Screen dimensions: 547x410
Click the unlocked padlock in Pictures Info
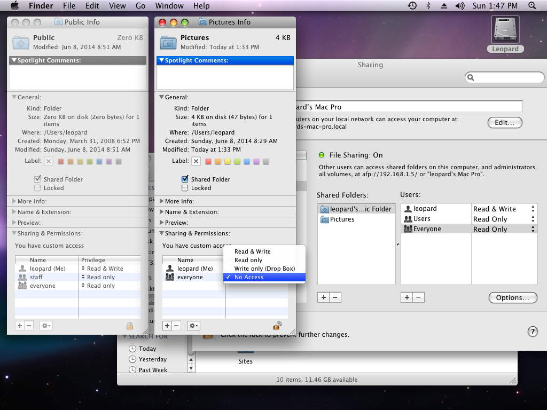[x=277, y=326]
